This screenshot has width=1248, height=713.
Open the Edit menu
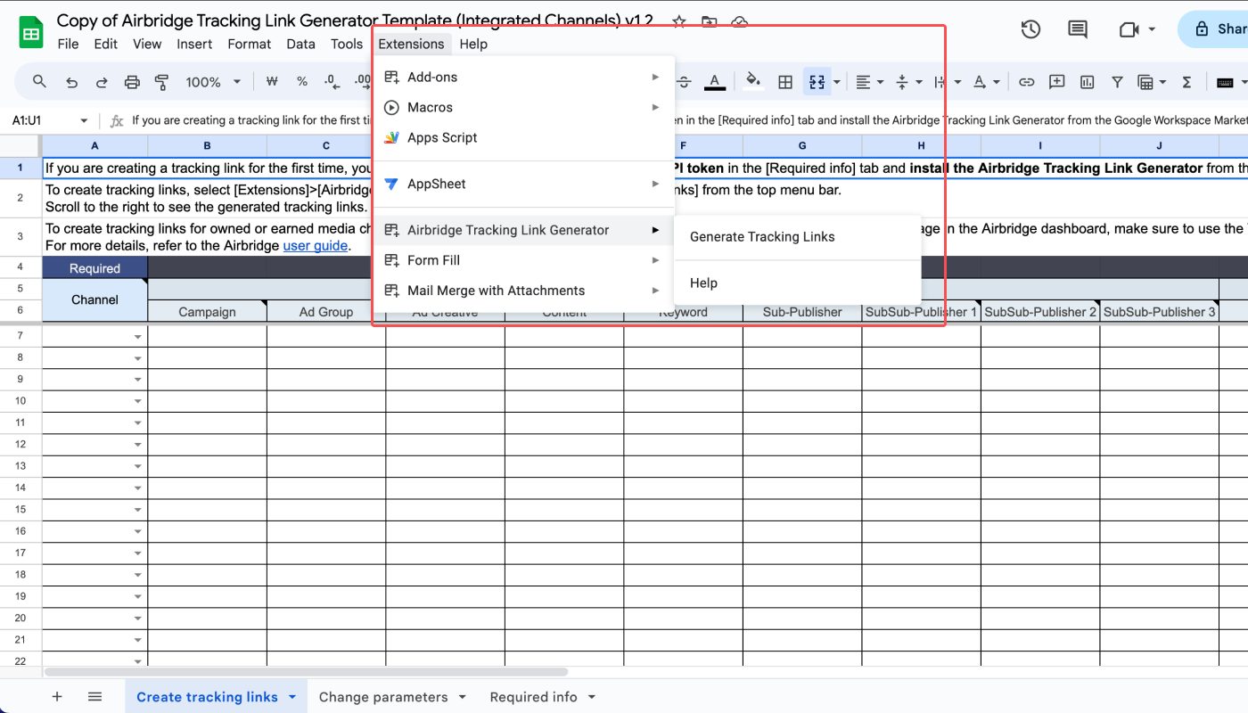[x=105, y=44]
